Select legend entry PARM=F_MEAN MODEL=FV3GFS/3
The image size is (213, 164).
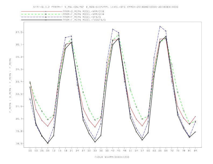pyautogui.click(x=84, y=20)
